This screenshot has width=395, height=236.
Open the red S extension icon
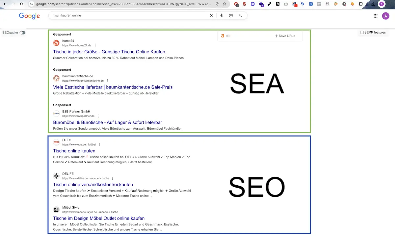coord(244,4)
